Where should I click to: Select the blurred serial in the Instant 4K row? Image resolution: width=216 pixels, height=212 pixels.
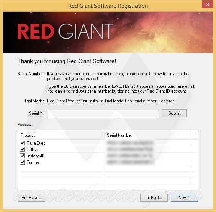point(130,156)
